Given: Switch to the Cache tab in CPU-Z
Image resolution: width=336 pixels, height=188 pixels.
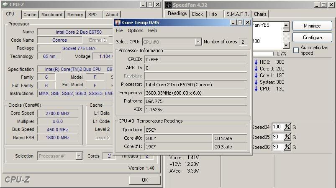Looking at the screenshot, I should pos(30,15).
